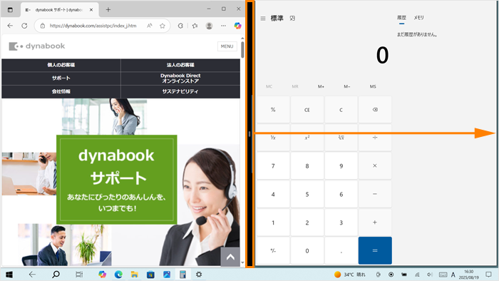Open a new tab in Edge
Screen dimensions: 499x281
coord(108,10)
